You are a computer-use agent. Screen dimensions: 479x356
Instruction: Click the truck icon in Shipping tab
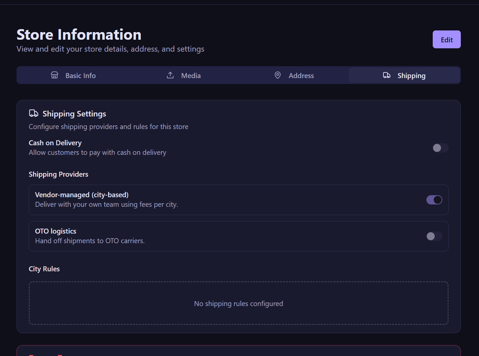coord(387,75)
